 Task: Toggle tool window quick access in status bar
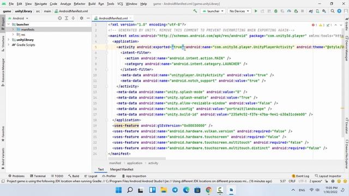(x=3, y=181)
